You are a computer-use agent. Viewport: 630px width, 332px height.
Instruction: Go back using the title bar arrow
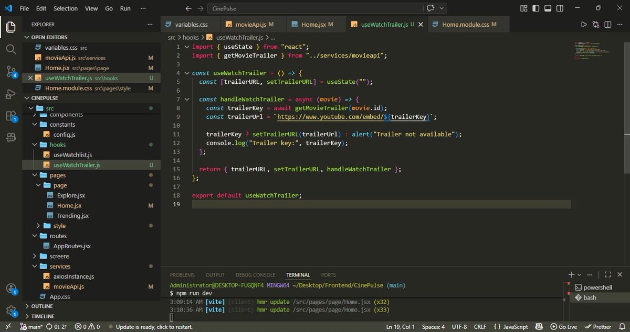point(189,8)
